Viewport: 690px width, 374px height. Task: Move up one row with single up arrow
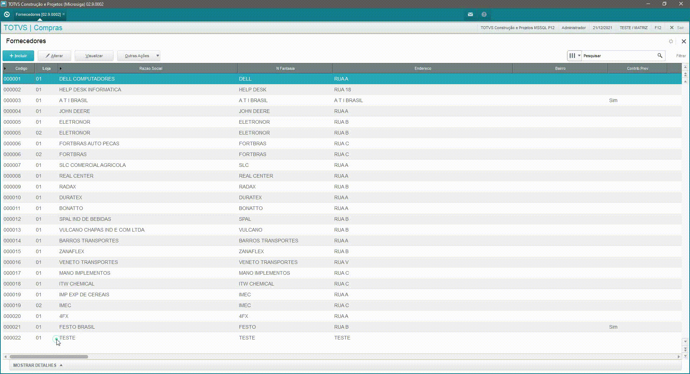(685, 82)
